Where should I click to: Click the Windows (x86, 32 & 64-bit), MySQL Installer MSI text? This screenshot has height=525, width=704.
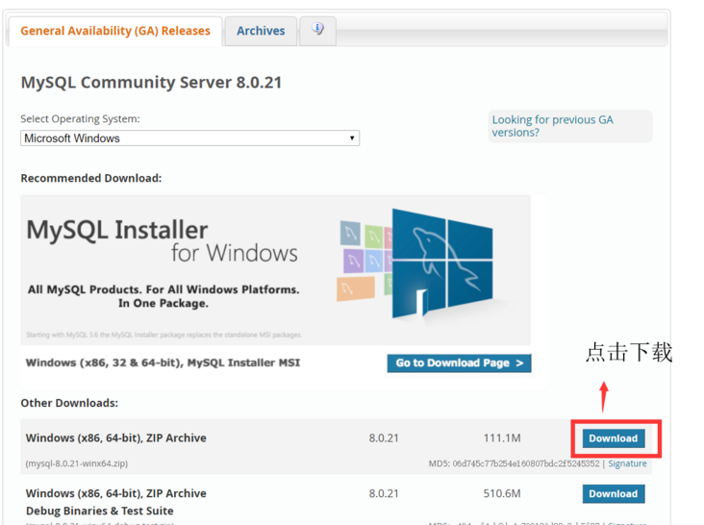point(163,362)
